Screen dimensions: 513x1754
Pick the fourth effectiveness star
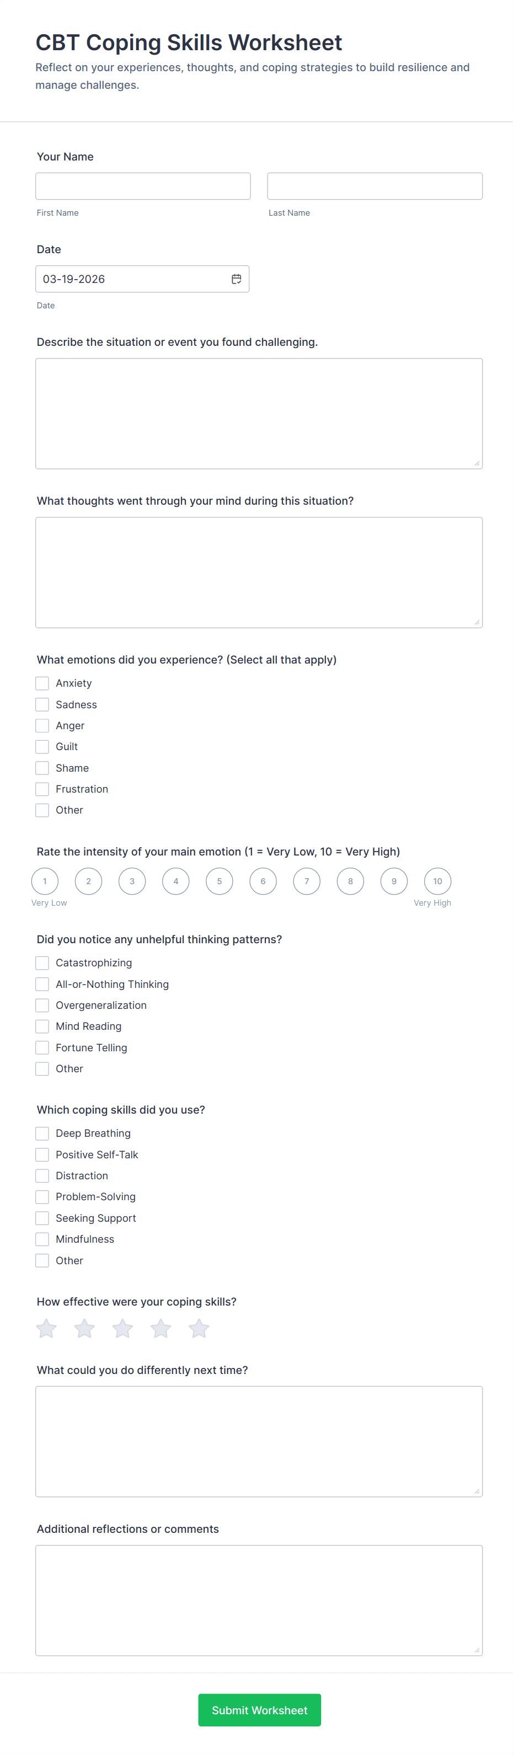tap(161, 1328)
